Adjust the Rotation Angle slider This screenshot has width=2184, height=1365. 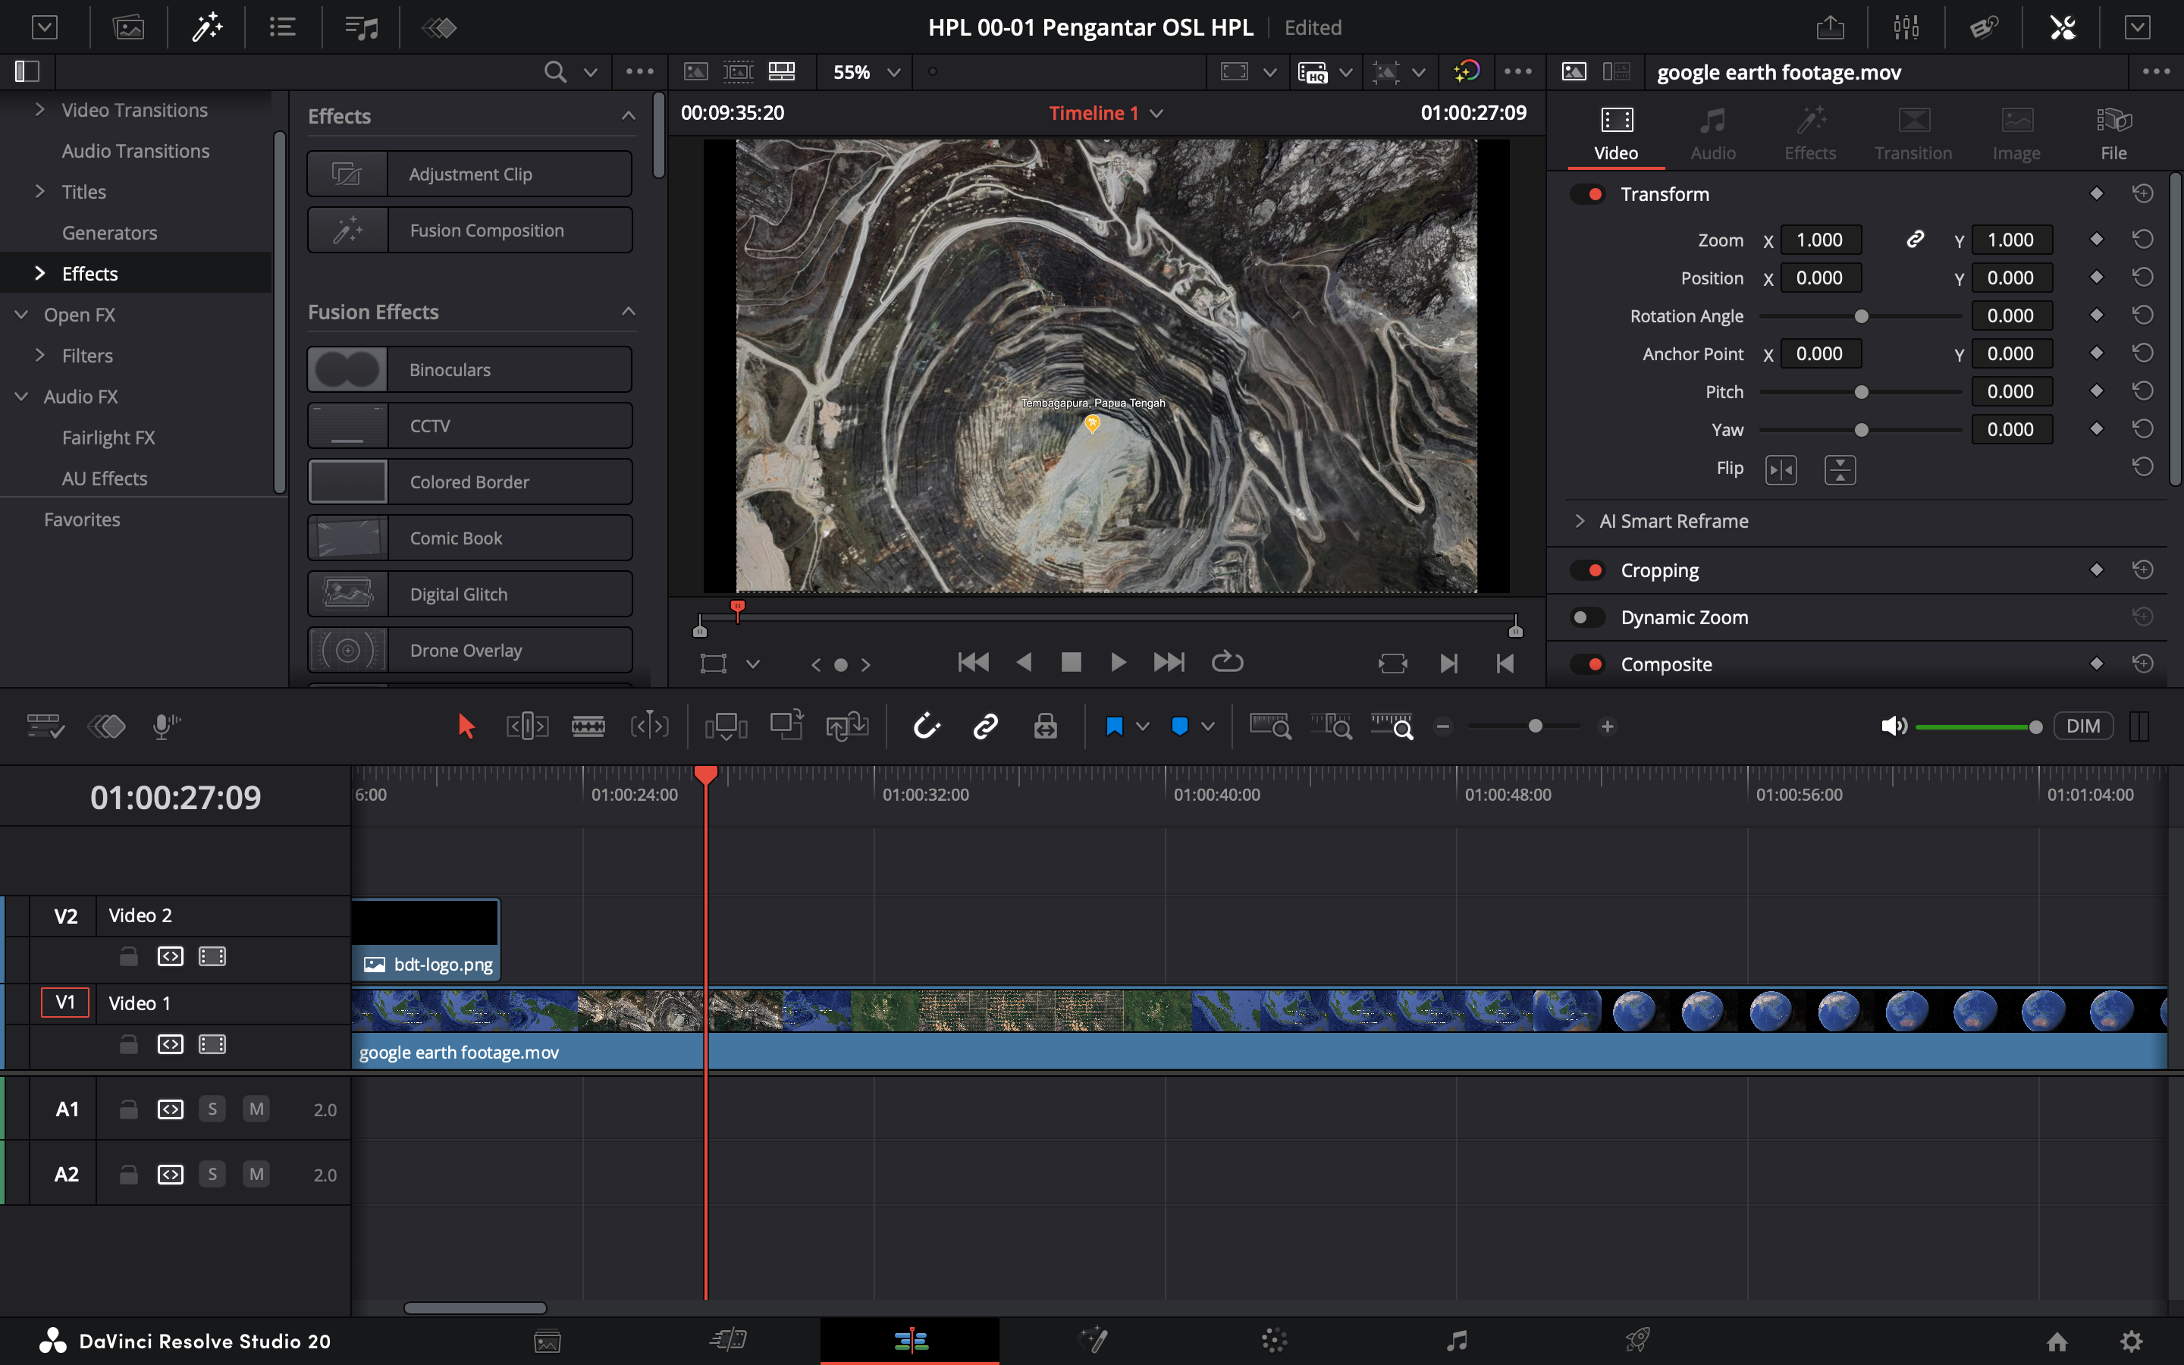point(1861,316)
